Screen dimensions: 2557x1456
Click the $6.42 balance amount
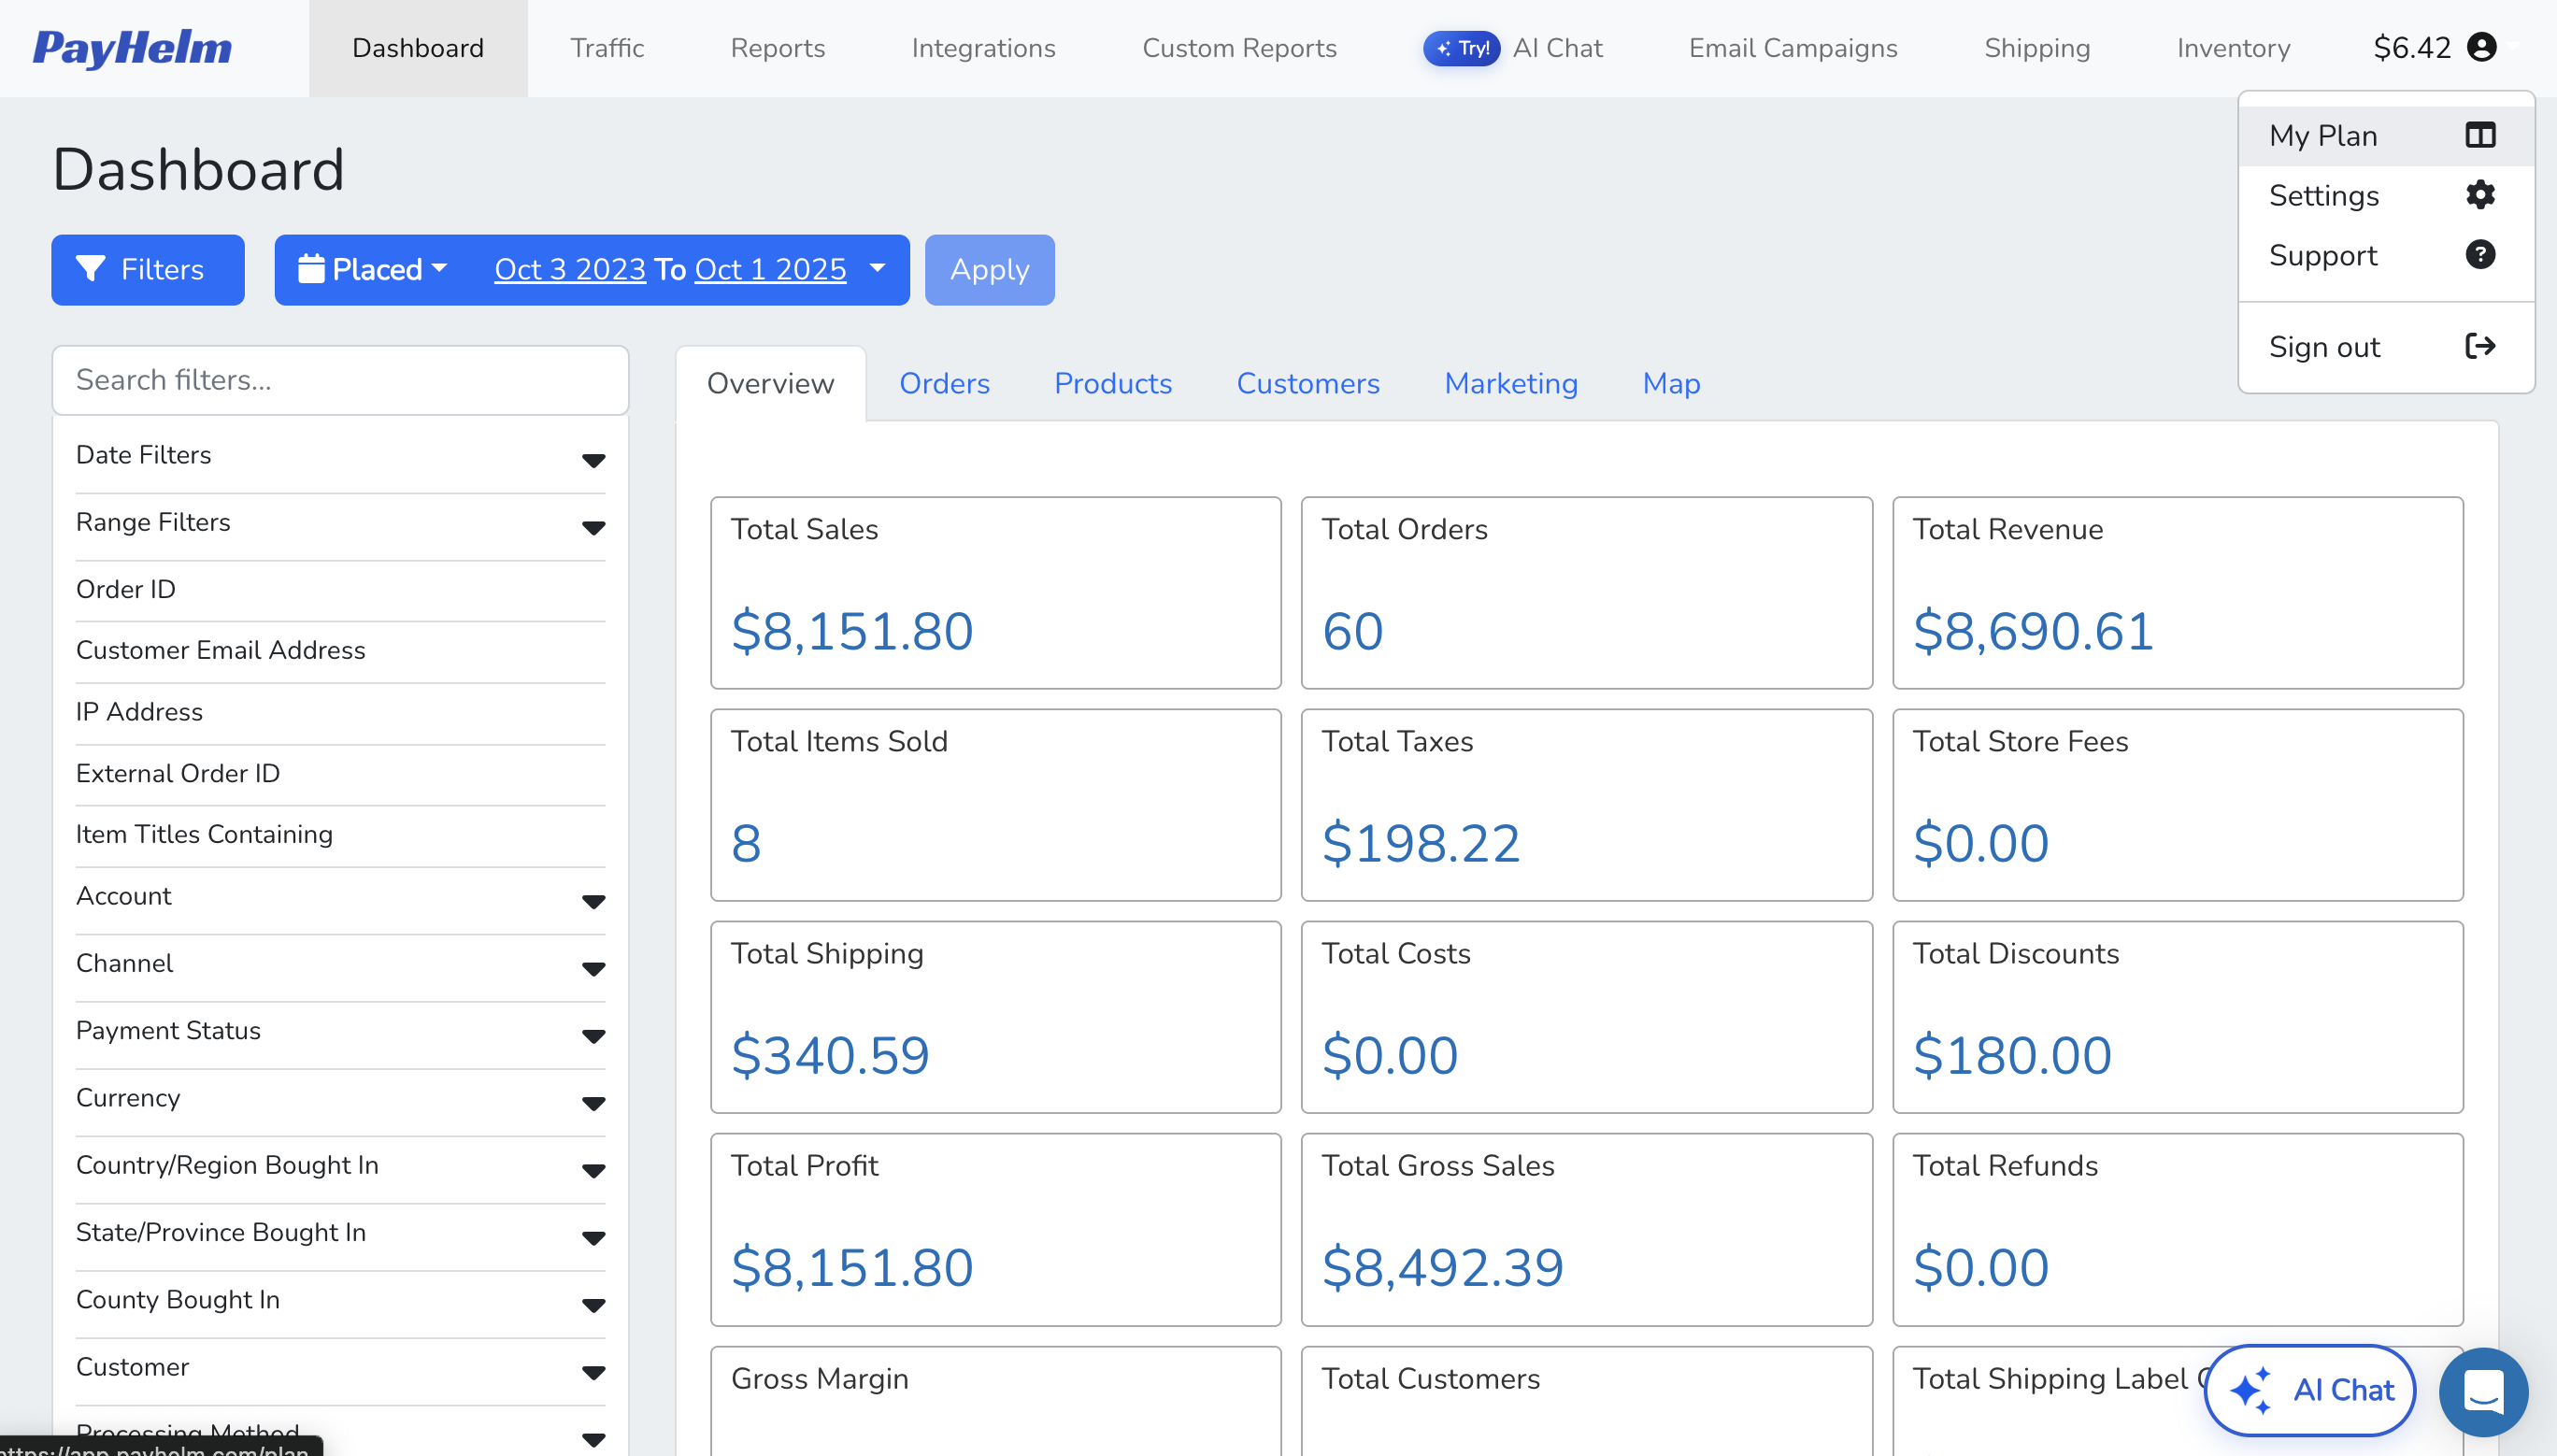click(x=2411, y=47)
